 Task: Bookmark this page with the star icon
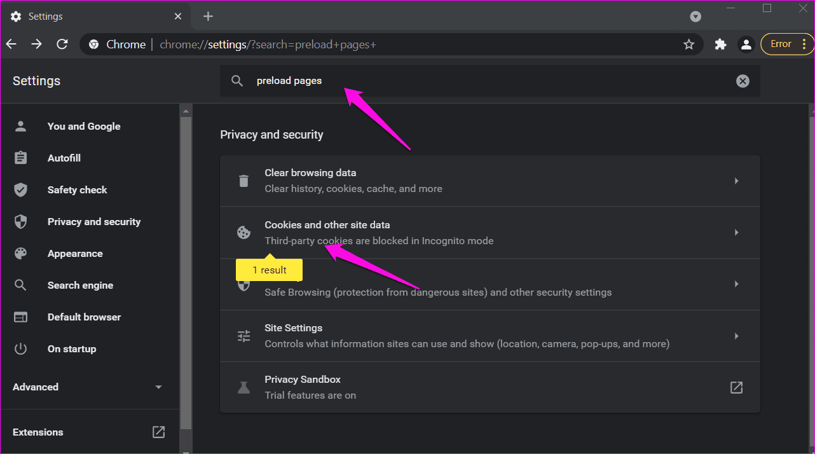[688, 45]
